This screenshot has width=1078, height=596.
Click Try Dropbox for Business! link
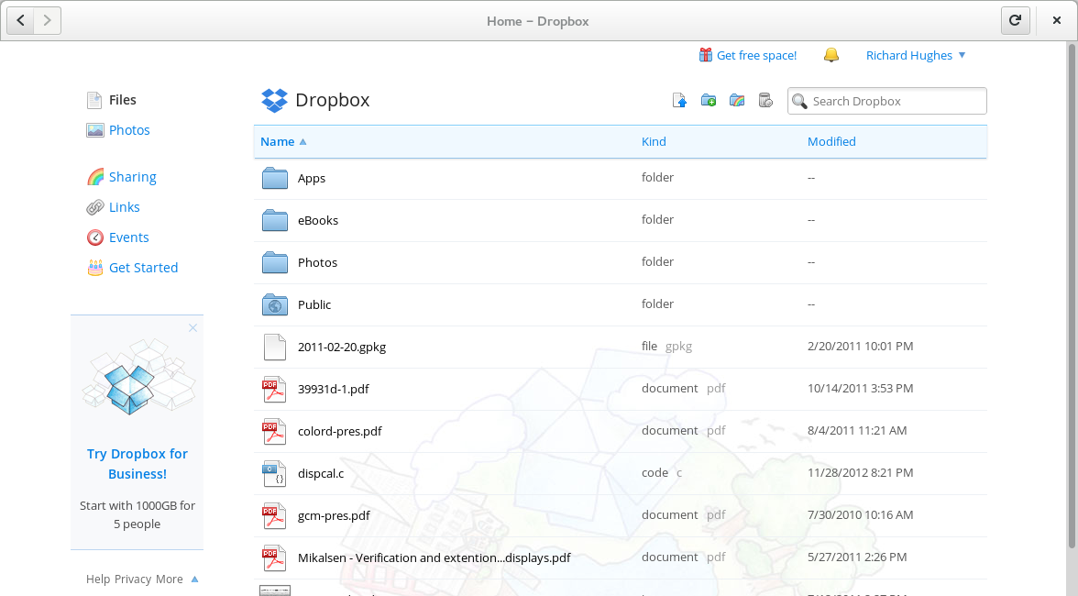pyautogui.click(x=137, y=463)
